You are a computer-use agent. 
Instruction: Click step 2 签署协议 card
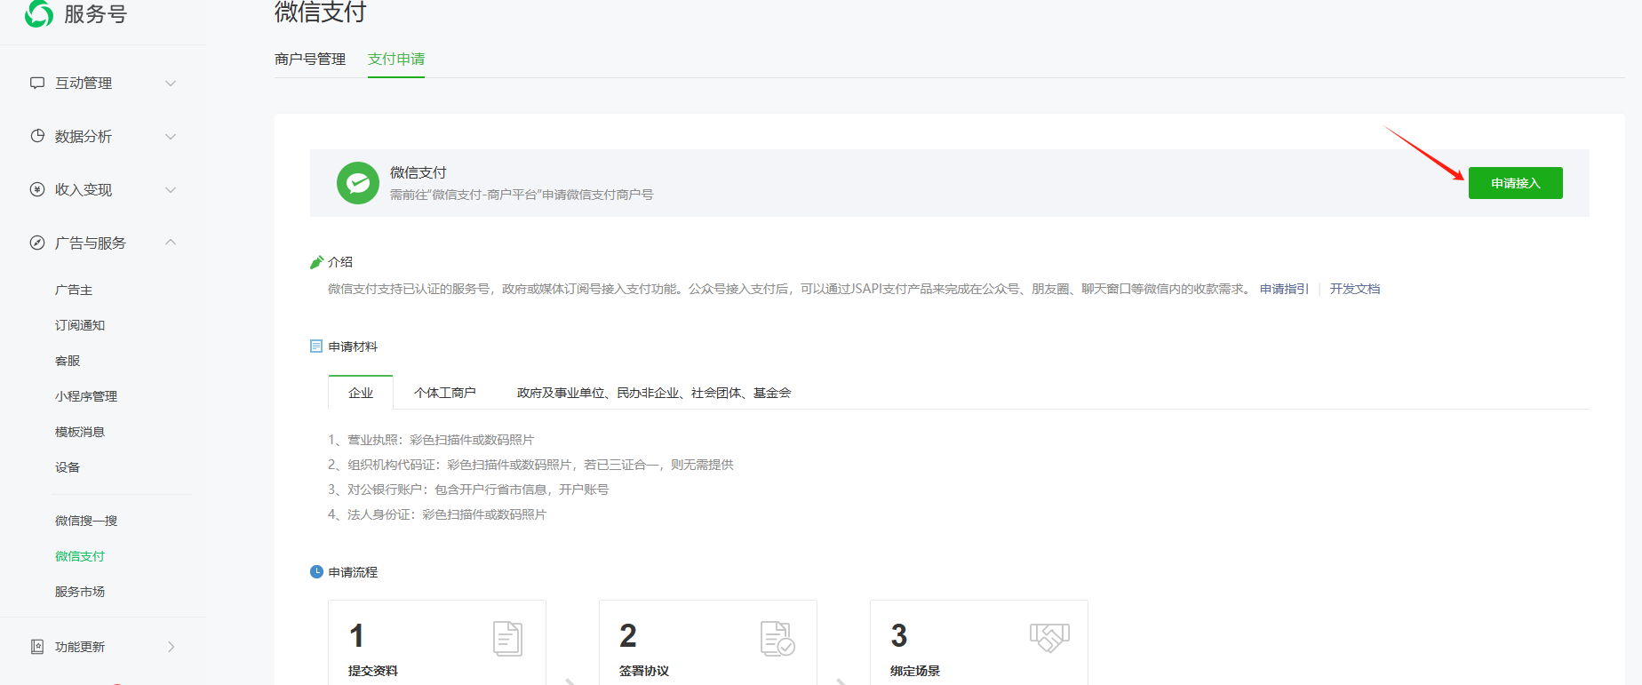coord(708,642)
